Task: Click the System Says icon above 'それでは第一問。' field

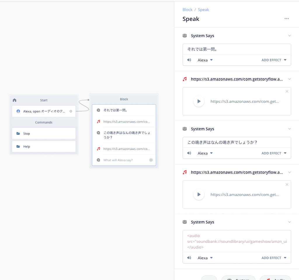Action: click(185, 36)
